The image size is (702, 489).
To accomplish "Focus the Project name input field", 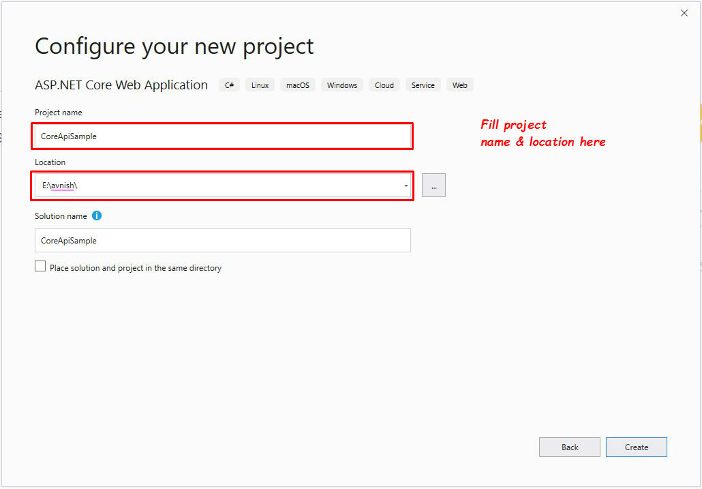I will pos(222,136).
